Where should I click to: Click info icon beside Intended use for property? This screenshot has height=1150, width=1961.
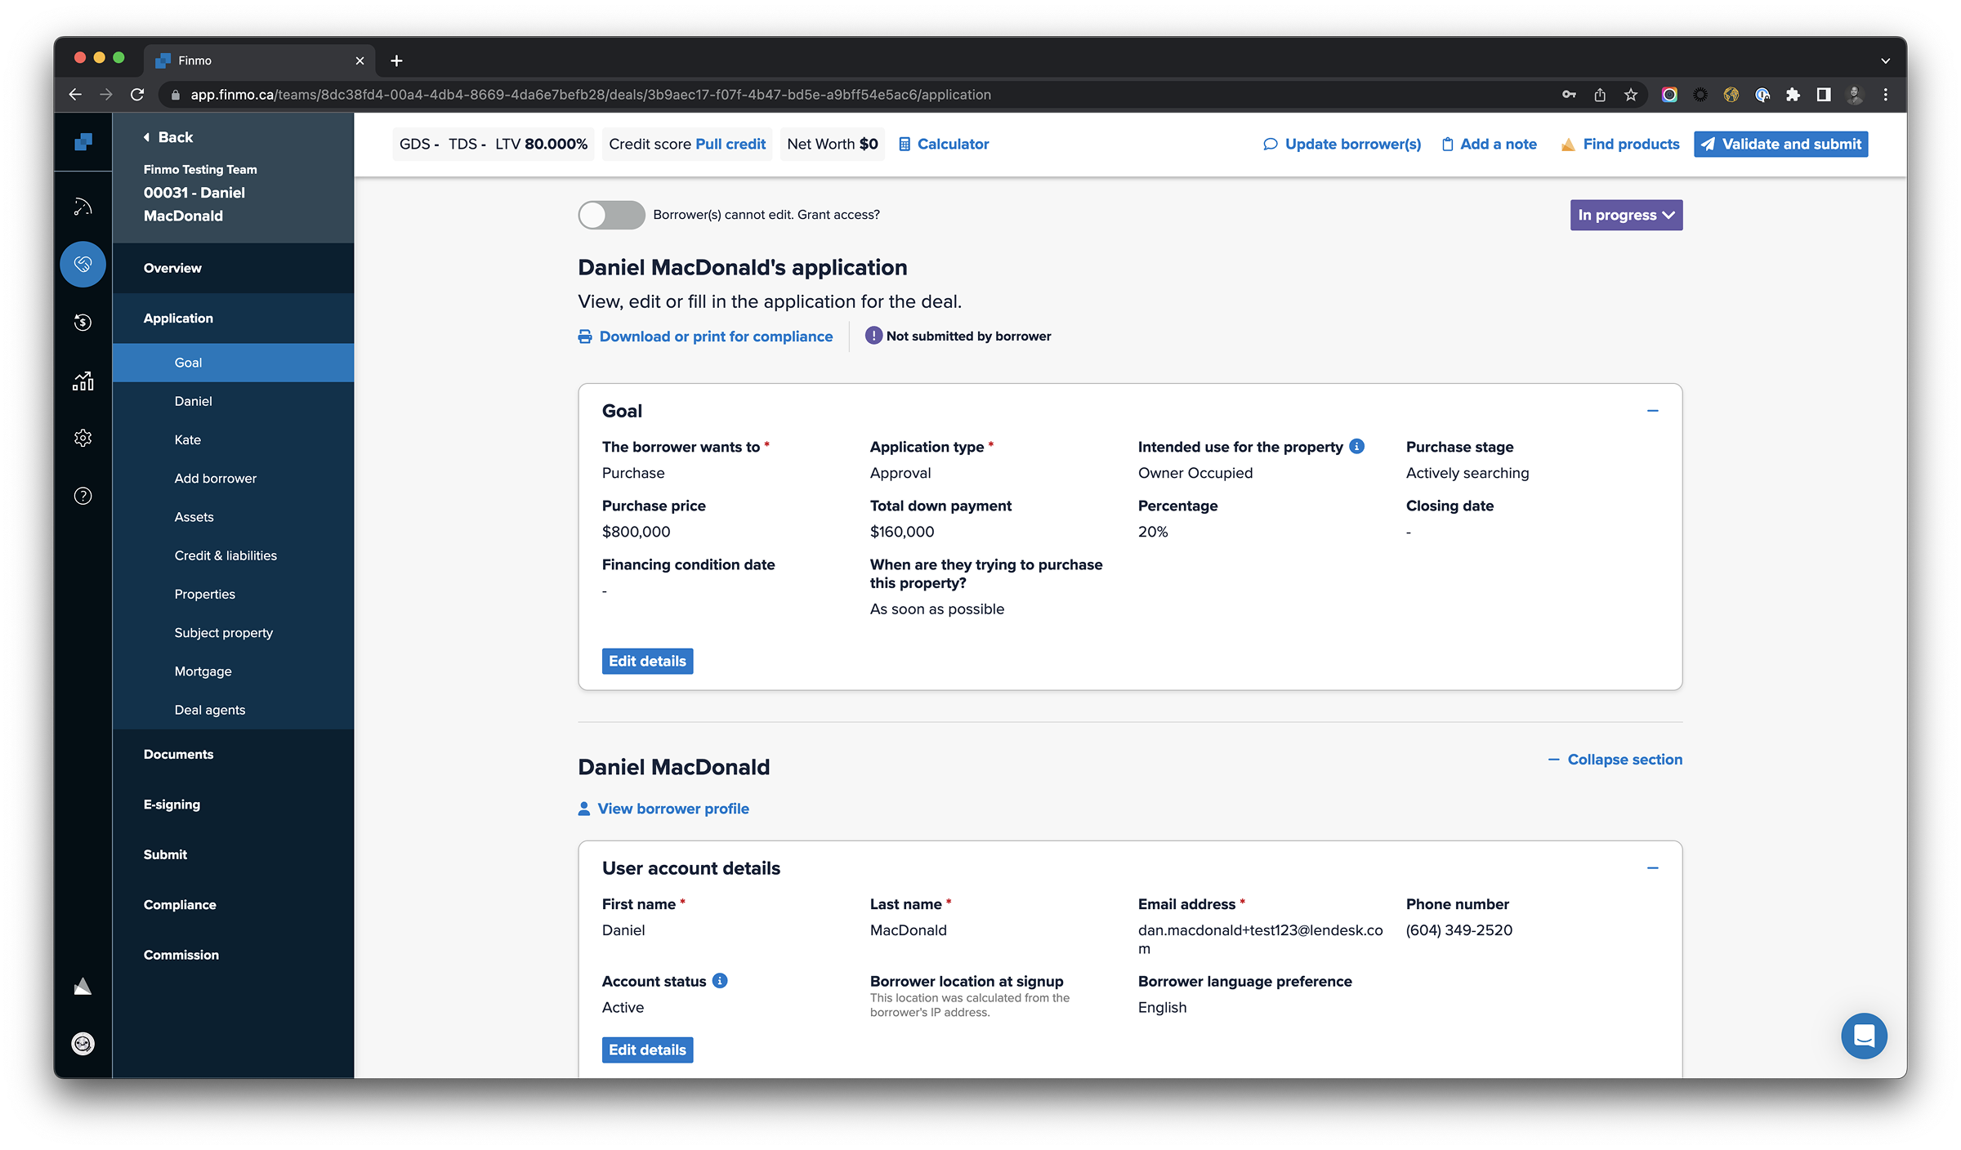pyautogui.click(x=1357, y=447)
